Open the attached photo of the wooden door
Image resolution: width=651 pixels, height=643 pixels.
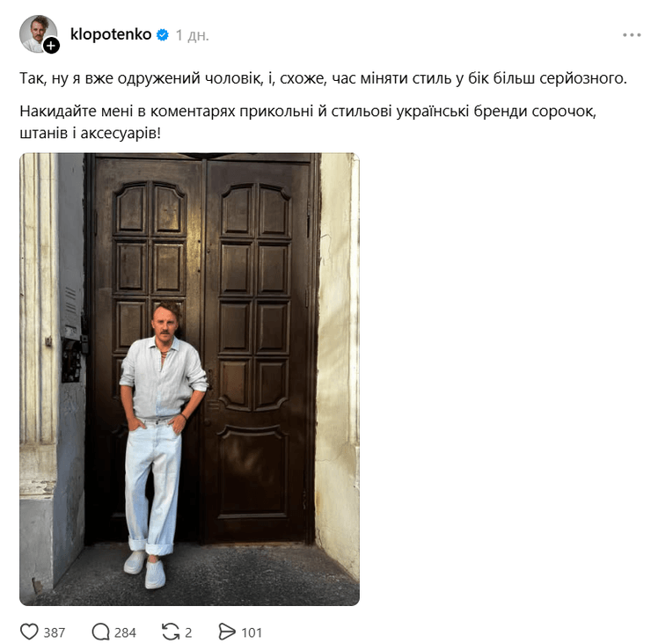point(189,379)
